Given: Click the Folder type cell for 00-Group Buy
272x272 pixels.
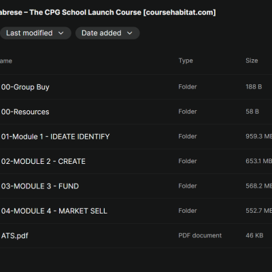Looking at the screenshot, I should (x=188, y=87).
